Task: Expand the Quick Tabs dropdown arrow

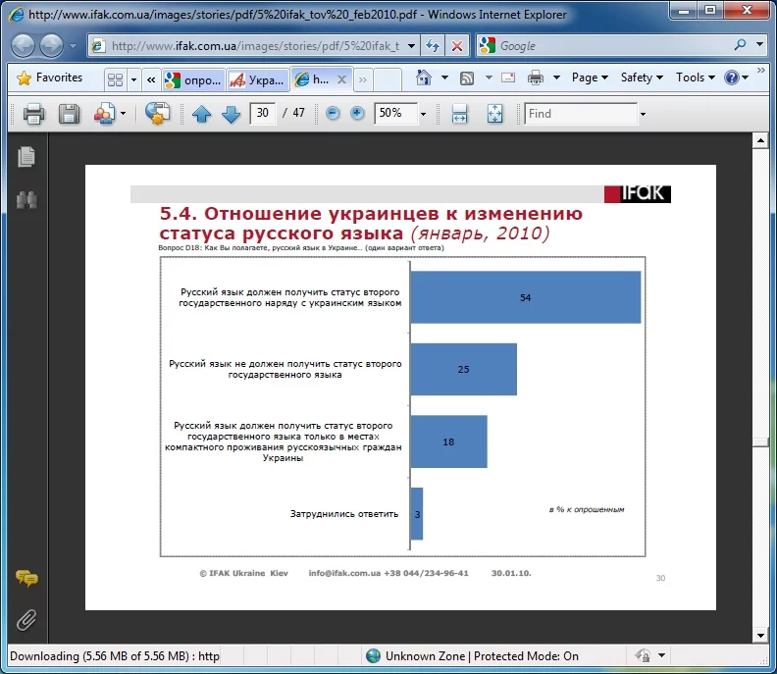Action: pos(133,79)
